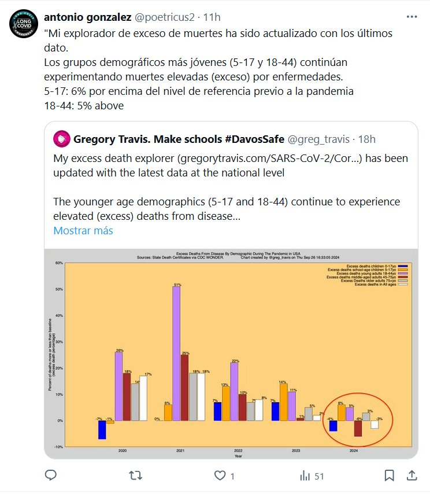Open the excess deaths chart image

pyautogui.click(x=231, y=353)
